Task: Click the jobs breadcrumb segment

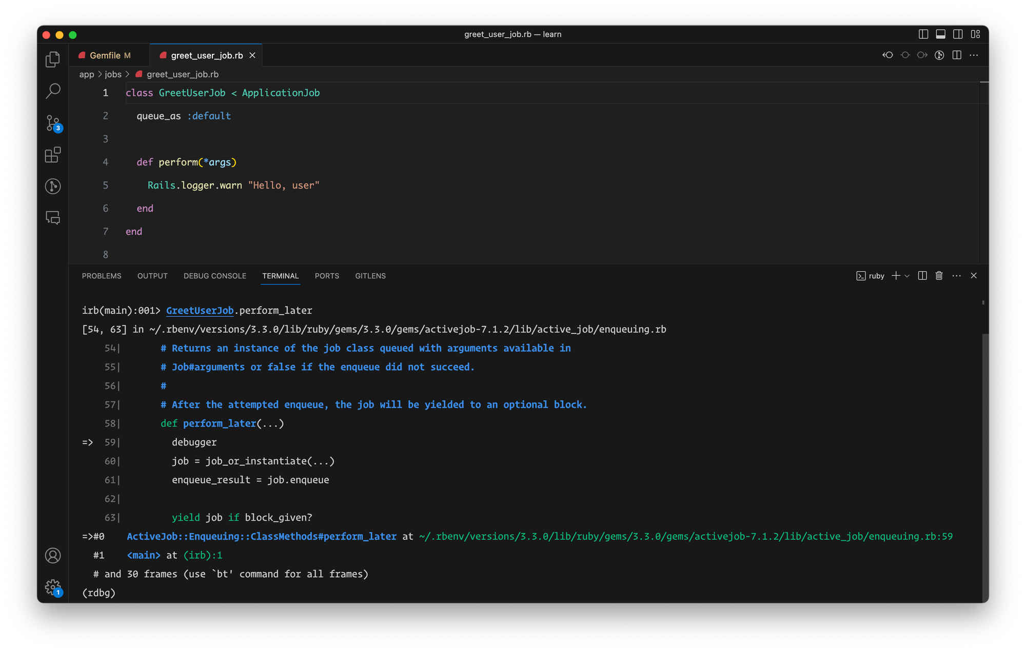Action: point(113,74)
